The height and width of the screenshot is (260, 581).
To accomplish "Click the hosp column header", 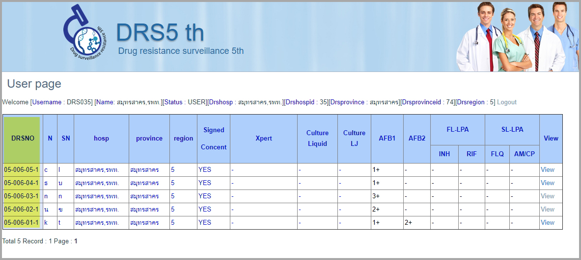I will point(101,139).
